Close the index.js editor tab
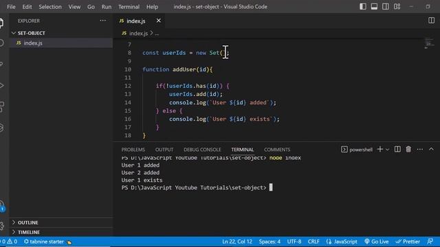The width and height of the screenshot is (440, 247). pos(159,21)
